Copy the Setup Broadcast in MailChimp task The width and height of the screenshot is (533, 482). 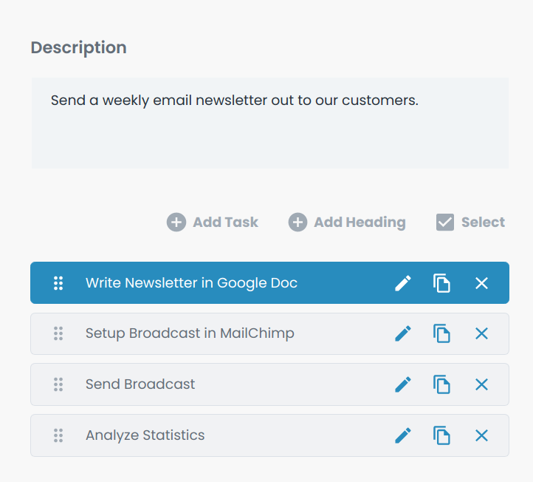click(x=441, y=333)
